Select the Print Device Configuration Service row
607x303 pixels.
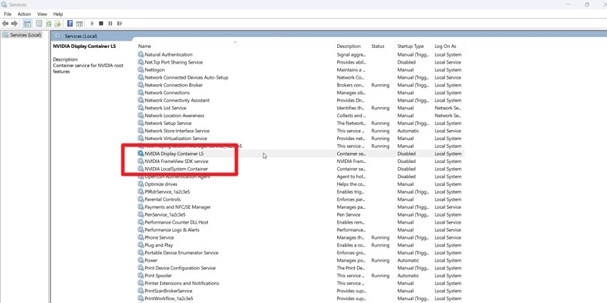[301, 268]
